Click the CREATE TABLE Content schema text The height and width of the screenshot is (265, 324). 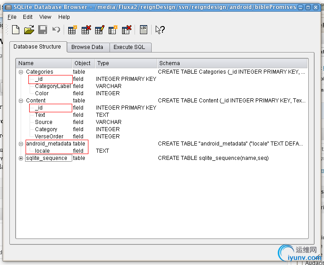point(232,101)
